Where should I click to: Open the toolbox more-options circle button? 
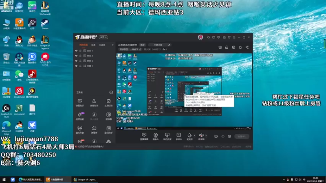click(111, 92)
